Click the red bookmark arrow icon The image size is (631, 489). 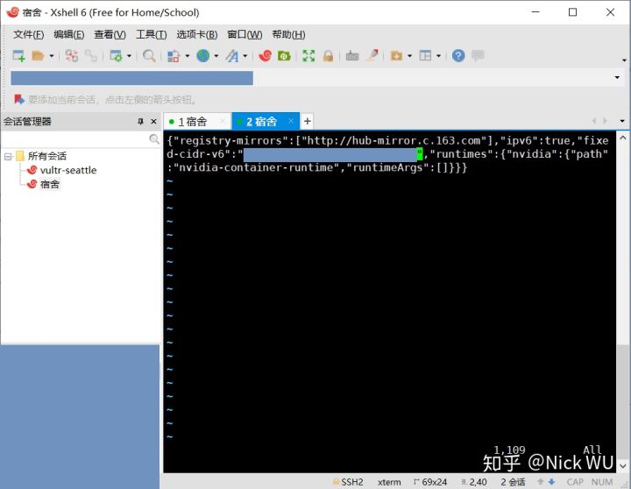point(19,99)
